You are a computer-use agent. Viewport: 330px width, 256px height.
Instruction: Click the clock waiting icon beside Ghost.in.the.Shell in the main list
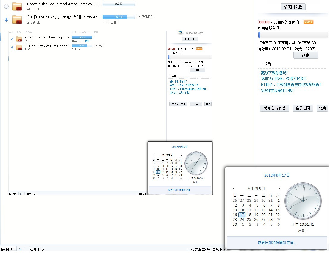pos(6,7)
